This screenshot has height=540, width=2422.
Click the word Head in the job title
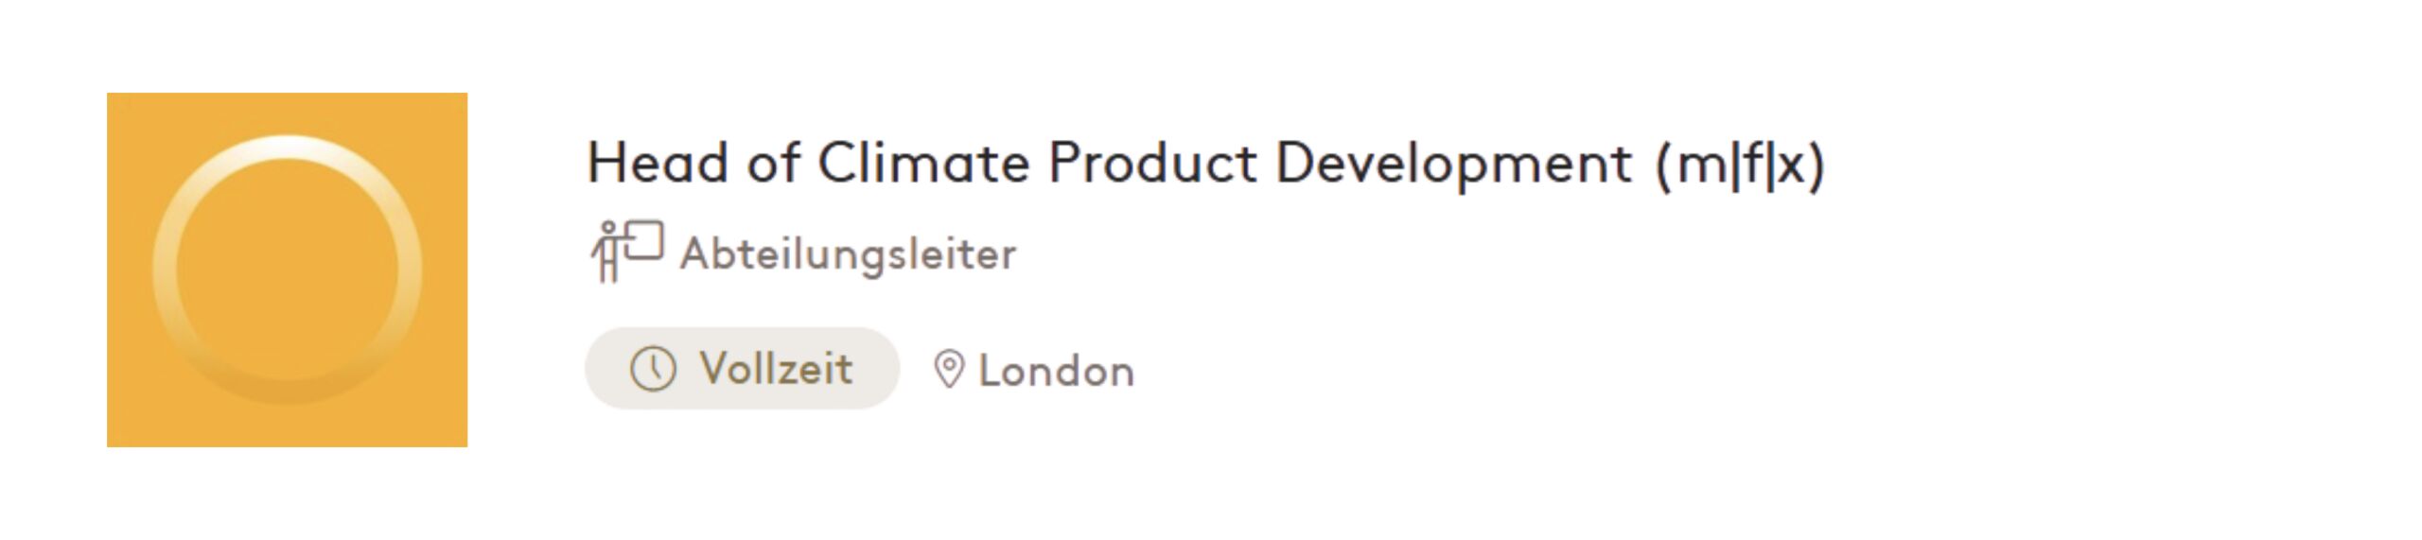pos(658,163)
